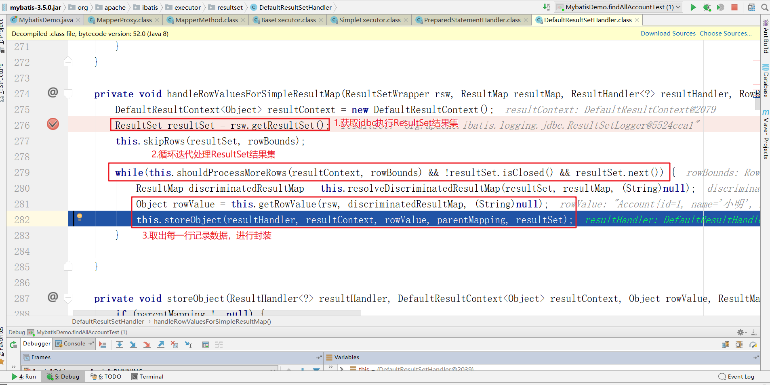
Task: Open the Maven Projects side panel
Action: 766,134
